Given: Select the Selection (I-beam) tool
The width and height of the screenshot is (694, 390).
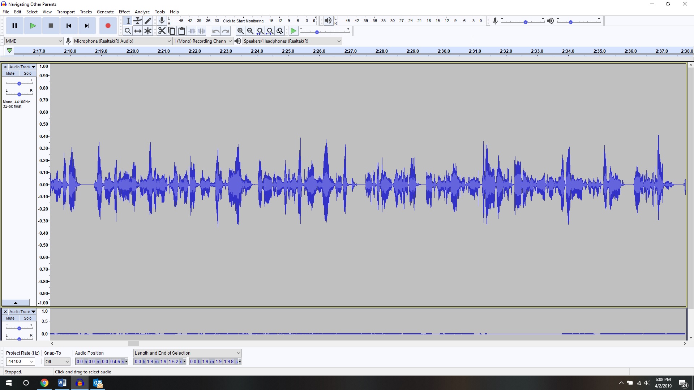Looking at the screenshot, I should click(x=128, y=21).
